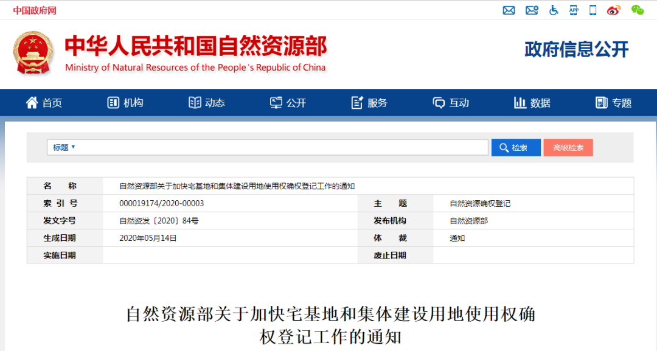Viewport: 657px width, 351px height.
Task: Click the 中华人民共和国自然资源部 site title
Action: click(x=196, y=46)
